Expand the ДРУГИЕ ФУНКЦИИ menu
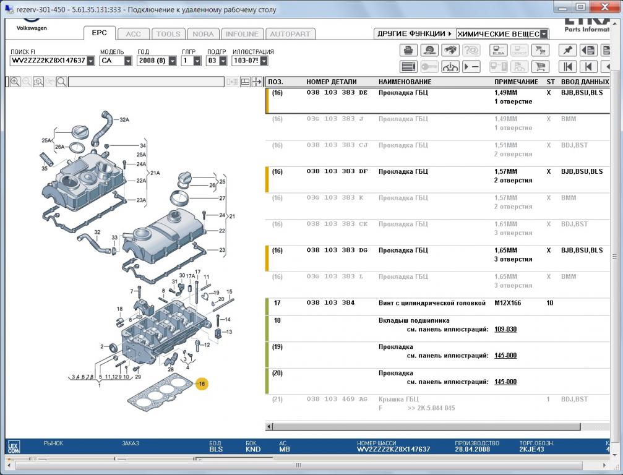Image resolution: width=623 pixels, height=475 pixels. click(x=415, y=34)
